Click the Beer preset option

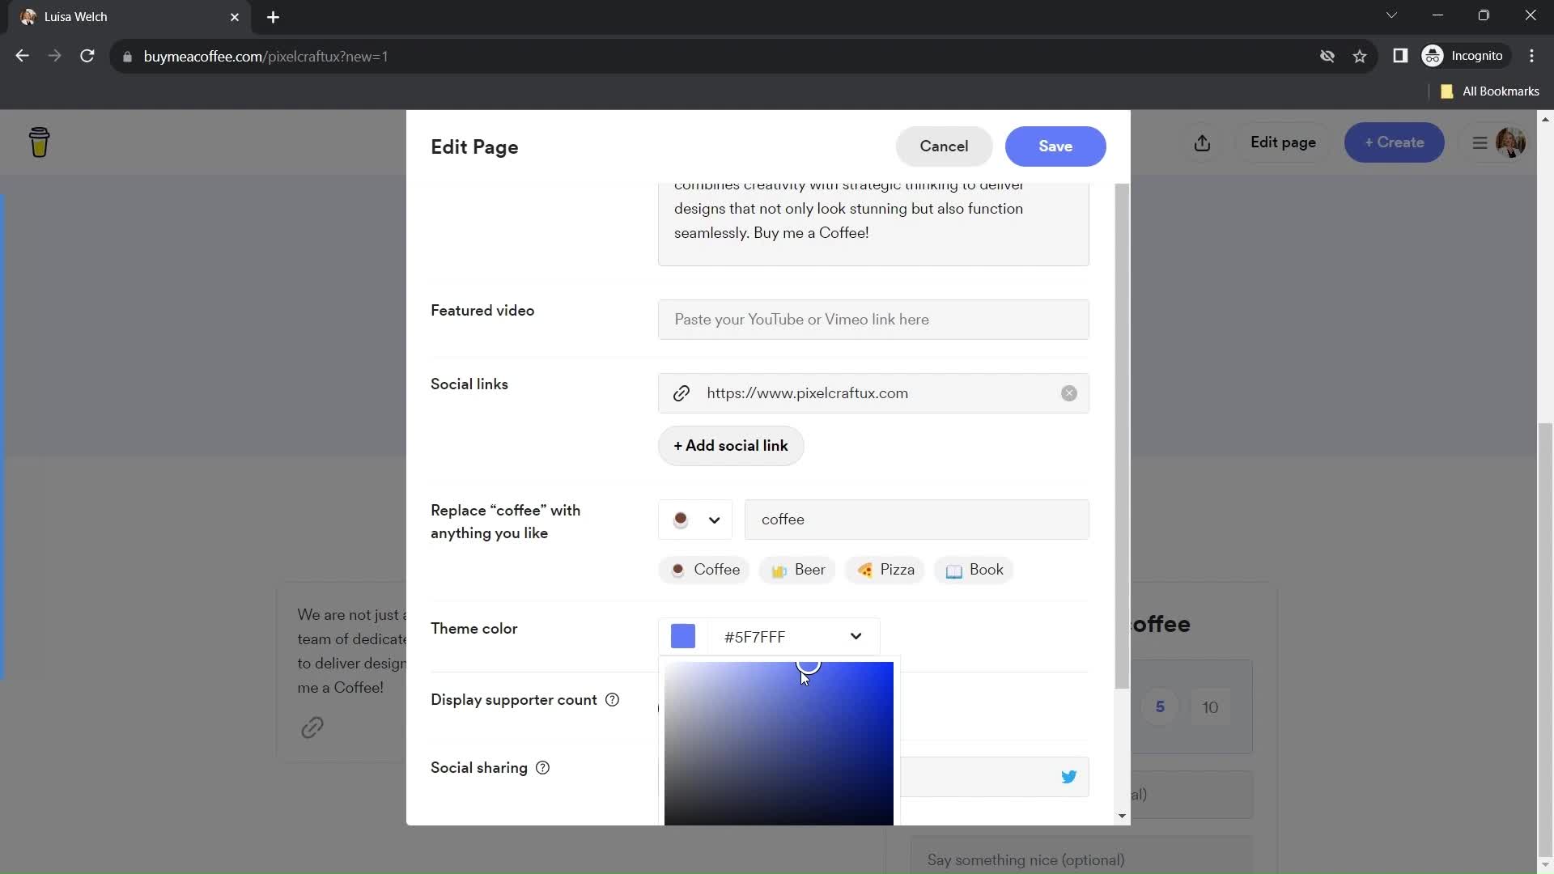(801, 570)
